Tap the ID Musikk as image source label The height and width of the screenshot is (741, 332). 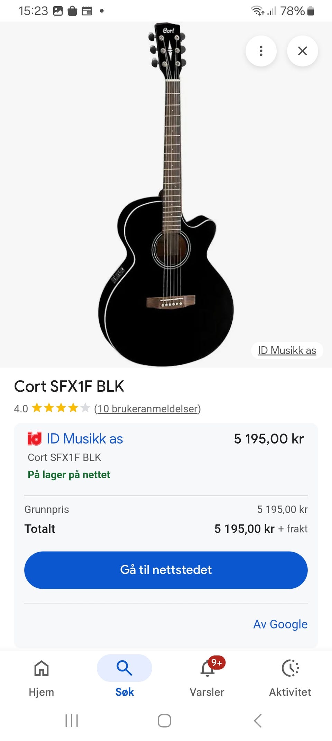[287, 350]
